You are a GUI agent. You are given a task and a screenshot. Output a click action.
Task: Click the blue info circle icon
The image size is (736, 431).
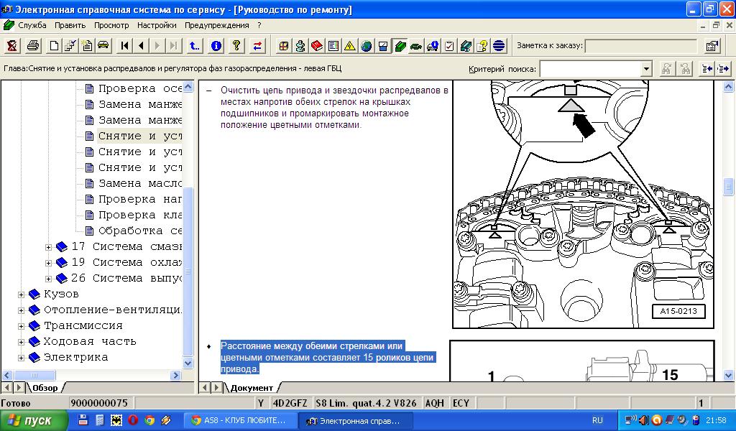[216, 46]
